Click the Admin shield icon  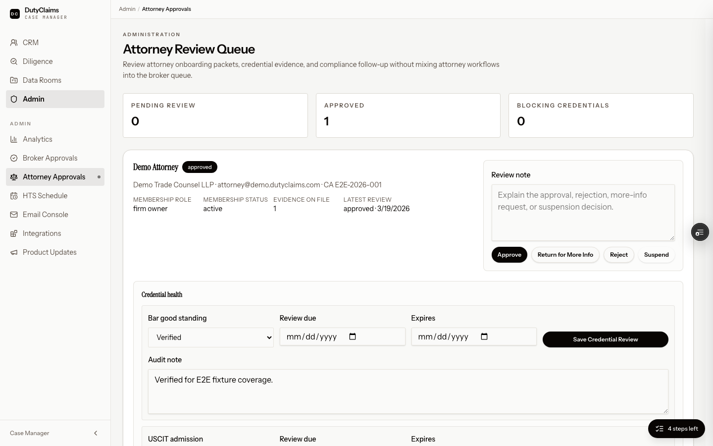coord(14,99)
